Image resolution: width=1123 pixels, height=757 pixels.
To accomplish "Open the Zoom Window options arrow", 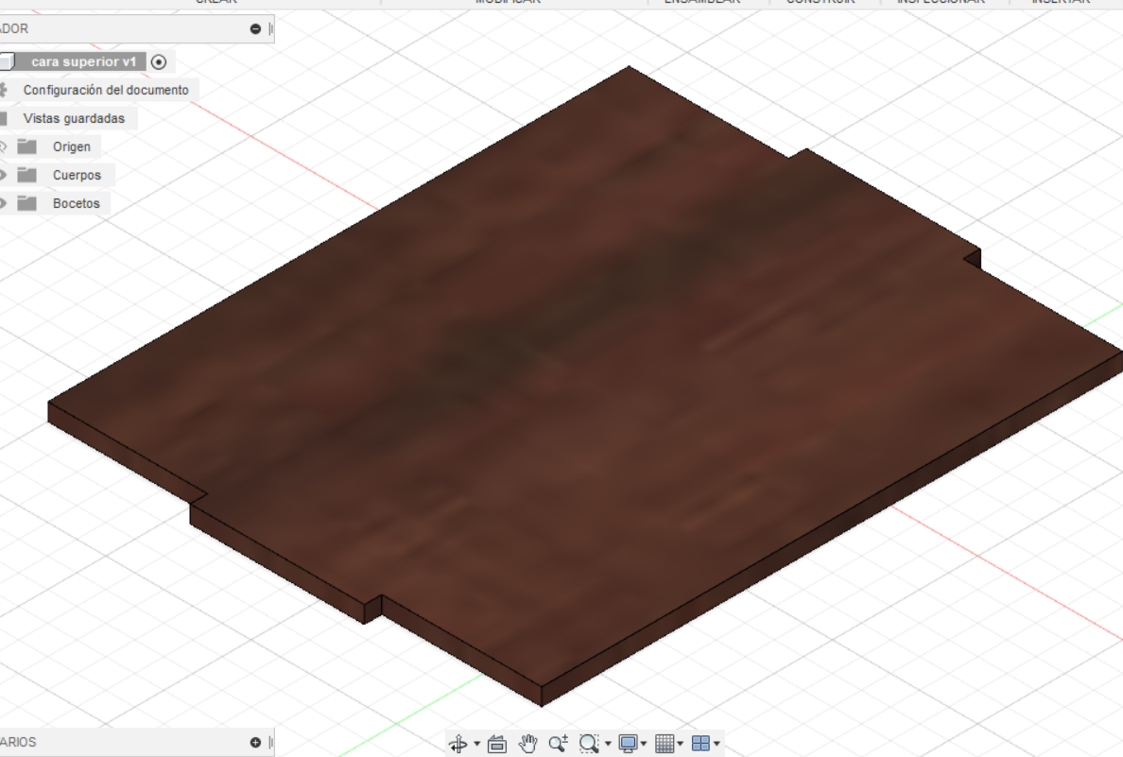I will [x=608, y=744].
